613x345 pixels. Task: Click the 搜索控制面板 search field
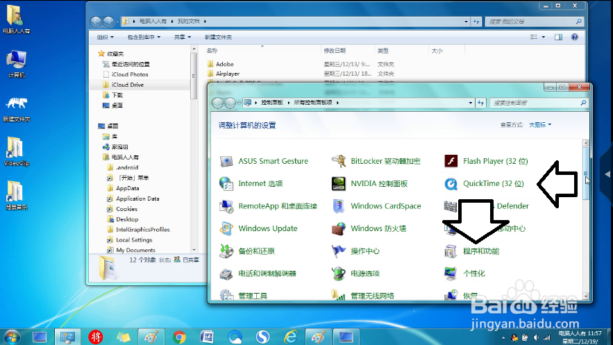coord(539,103)
